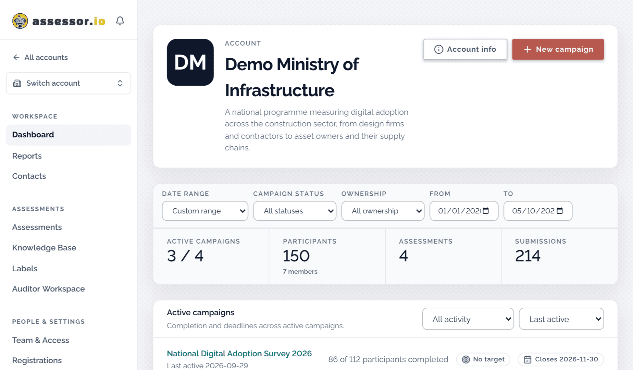Screen dimensions: 633x370
Task: Open Registrations in the sidebar
Action: pyautogui.click(x=37, y=360)
